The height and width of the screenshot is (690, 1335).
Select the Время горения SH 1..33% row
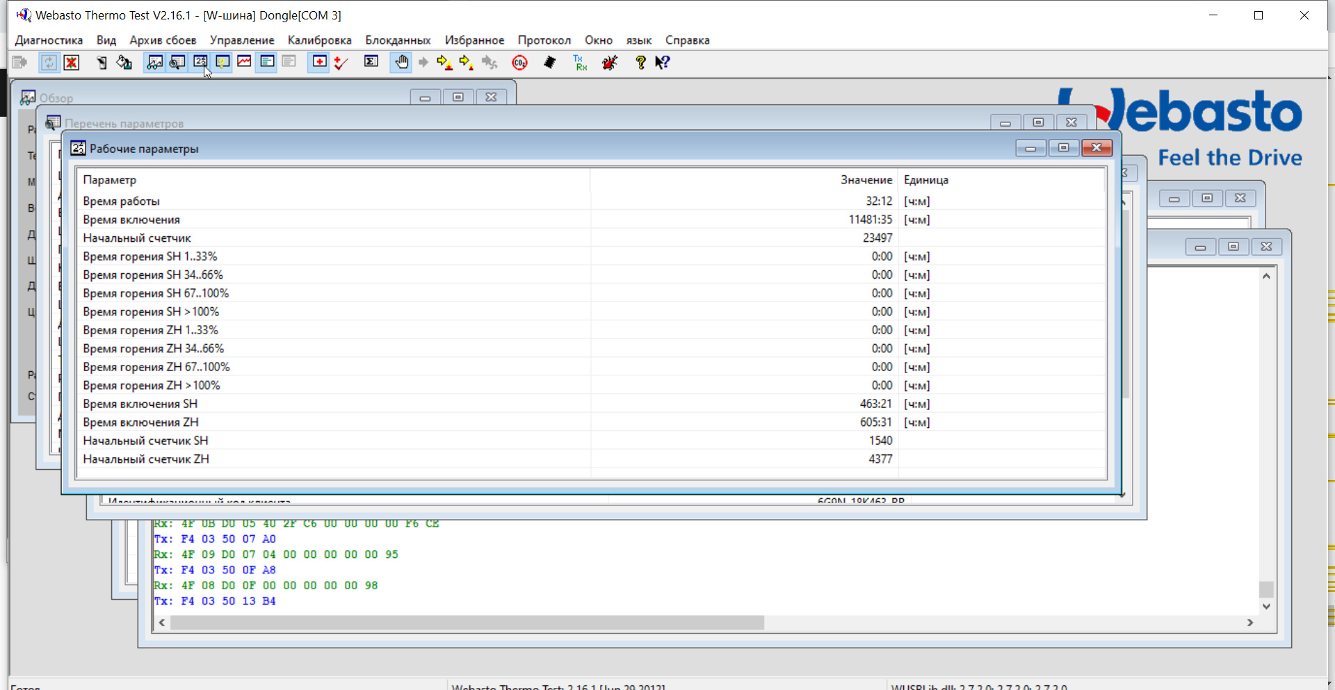(x=591, y=256)
